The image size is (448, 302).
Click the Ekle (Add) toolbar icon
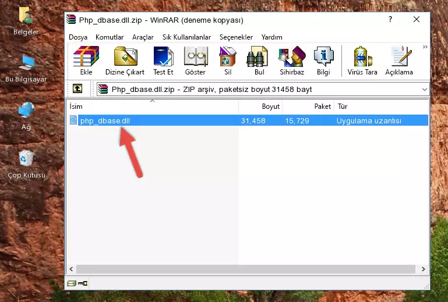tap(86, 61)
